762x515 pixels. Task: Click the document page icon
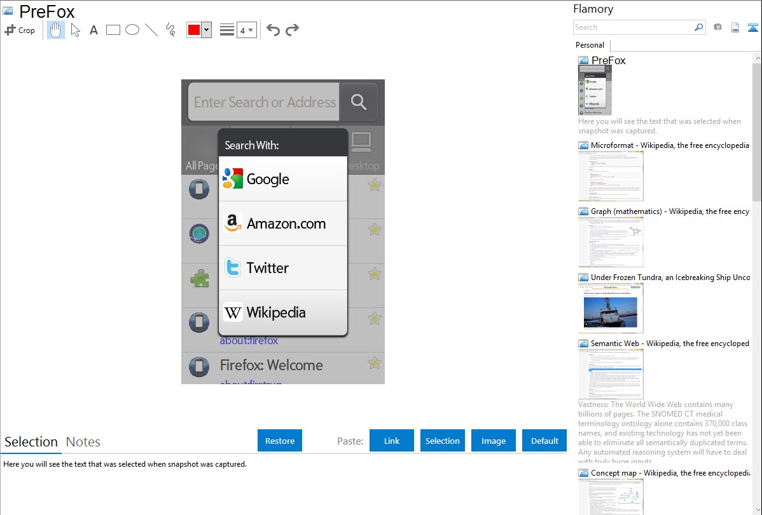(x=735, y=27)
